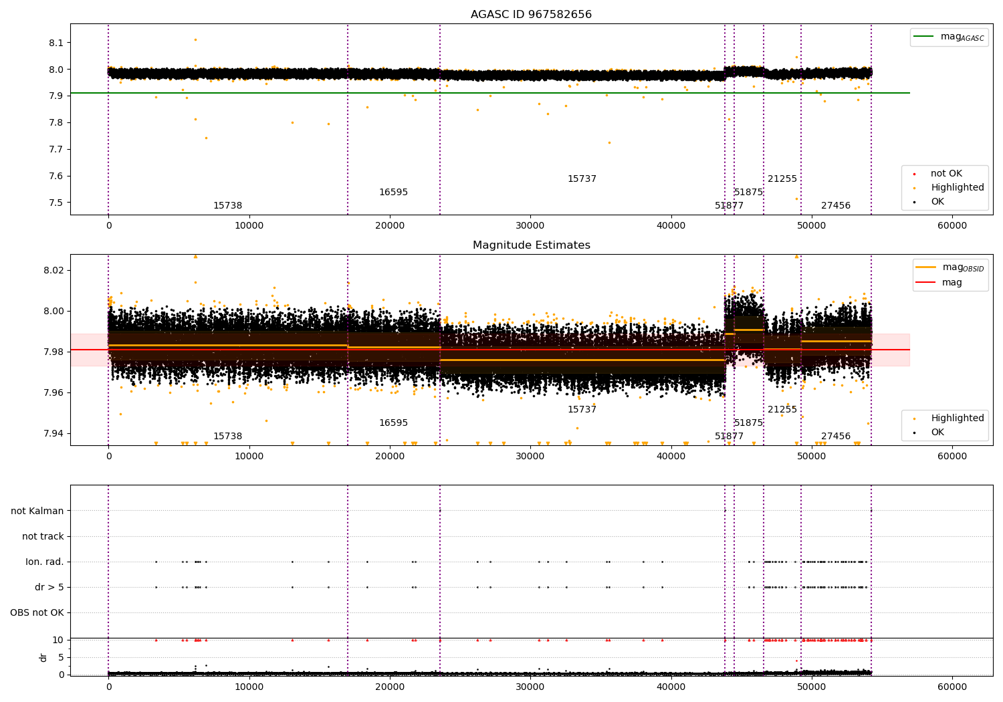Click obsid label 15738 in Magnitude Estimates plot

coord(228,437)
